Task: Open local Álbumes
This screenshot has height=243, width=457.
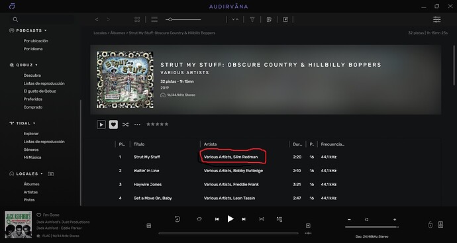Action: click(32, 184)
